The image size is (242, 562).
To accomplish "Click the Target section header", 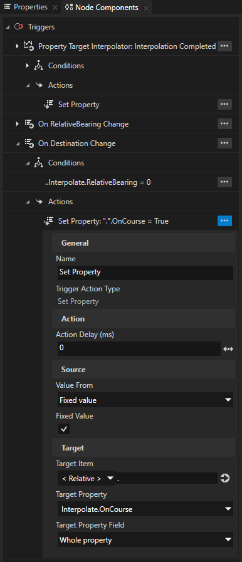I will pyautogui.click(x=144, y=448).
